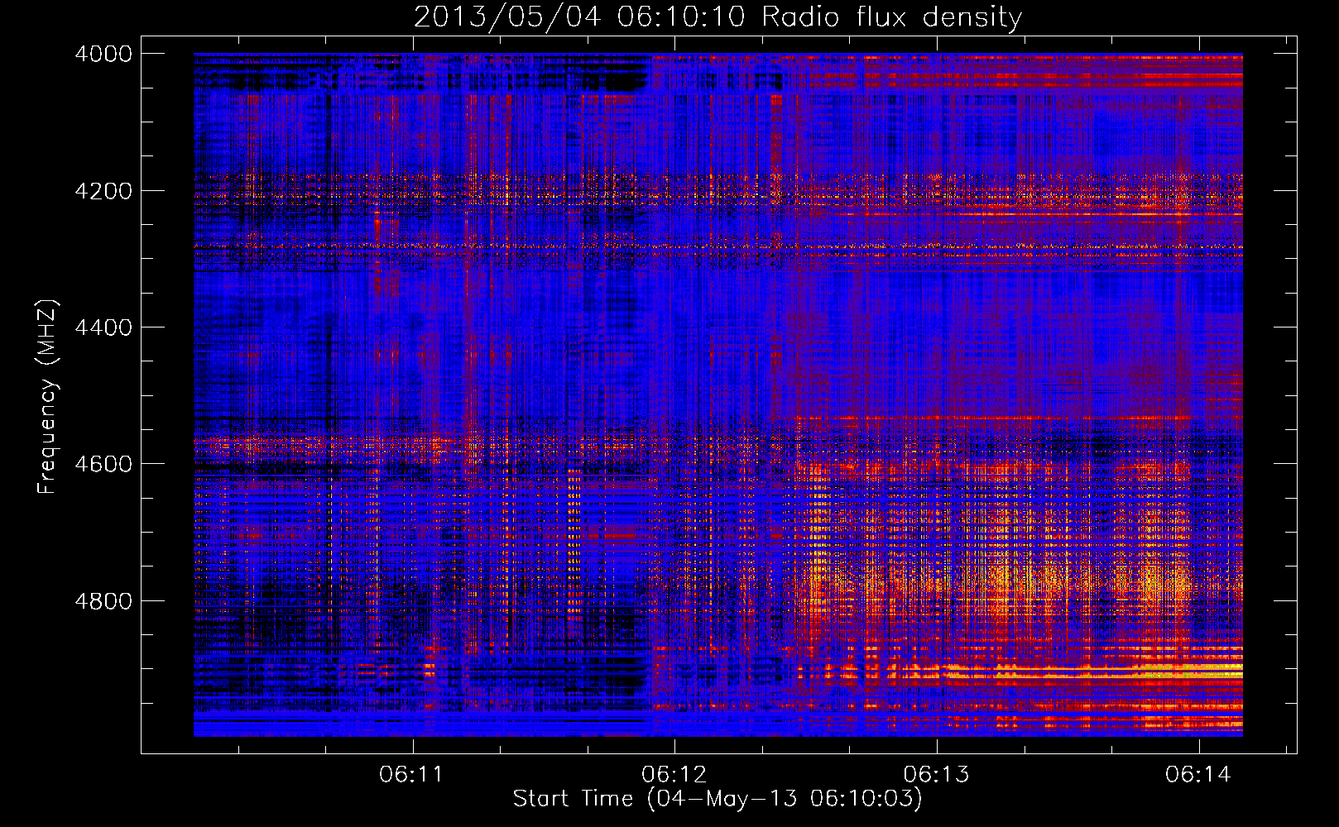Click the '06:11' time axis label
This screenshot has height=827, width=1339.
coord(411,774)
